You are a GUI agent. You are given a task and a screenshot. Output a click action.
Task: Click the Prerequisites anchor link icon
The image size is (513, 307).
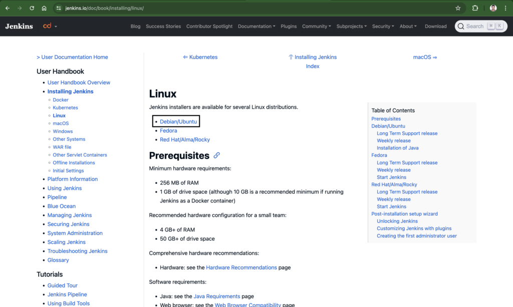[216, 155]
